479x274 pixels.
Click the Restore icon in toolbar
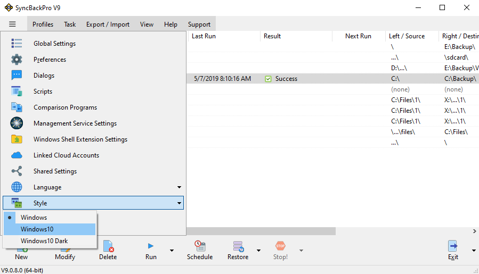pyautogui.click(x=238, y=246)
